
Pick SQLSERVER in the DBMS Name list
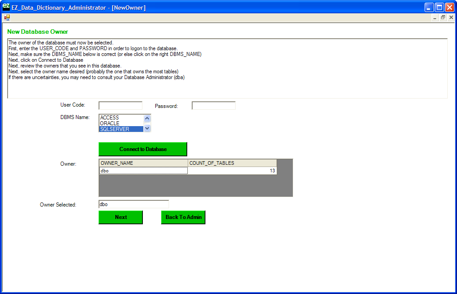pos(121,129)
